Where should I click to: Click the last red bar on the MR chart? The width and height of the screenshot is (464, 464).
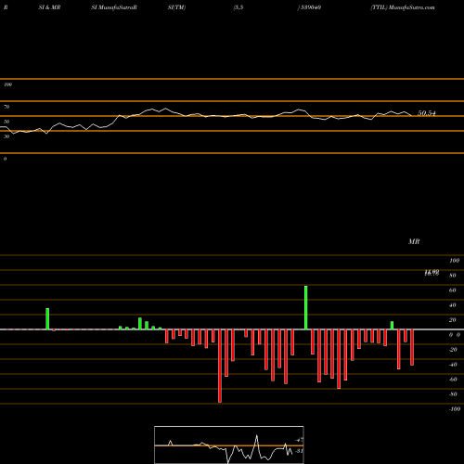(412, 348)
